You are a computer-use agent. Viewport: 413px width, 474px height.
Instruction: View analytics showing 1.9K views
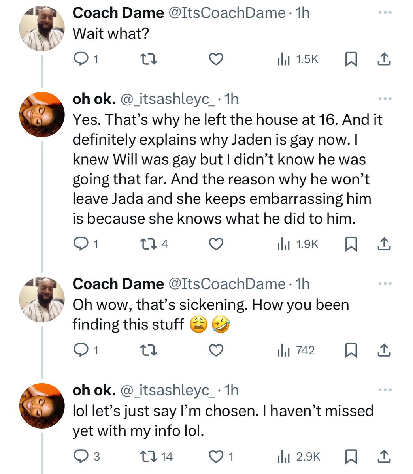(298, 245)
